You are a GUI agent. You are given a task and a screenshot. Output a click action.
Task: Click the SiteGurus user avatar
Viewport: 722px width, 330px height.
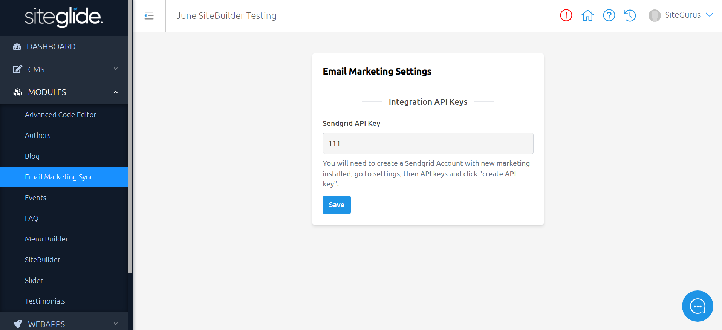655,15
